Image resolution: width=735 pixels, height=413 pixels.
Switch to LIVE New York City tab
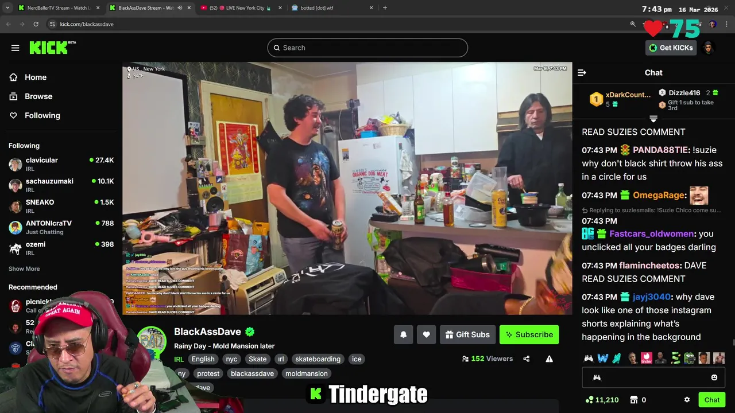click(x=241, y=8)
